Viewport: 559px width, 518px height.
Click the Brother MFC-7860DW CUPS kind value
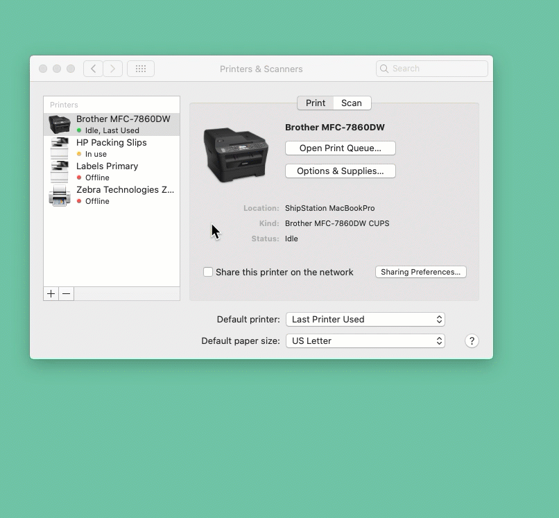click(337, 223)
